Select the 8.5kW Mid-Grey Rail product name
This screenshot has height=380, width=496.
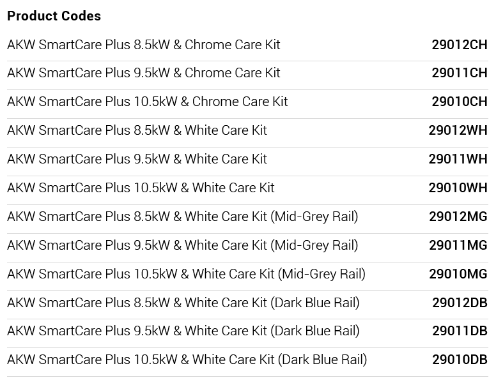click(x=182, y=217)
